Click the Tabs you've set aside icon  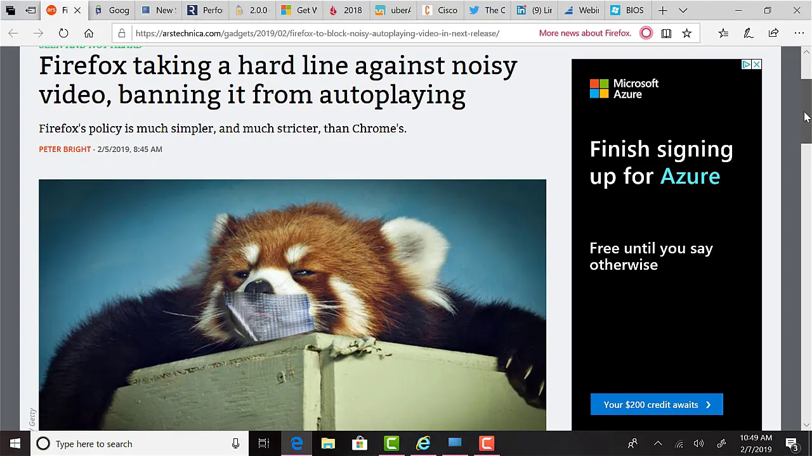(x=11, y=10)
